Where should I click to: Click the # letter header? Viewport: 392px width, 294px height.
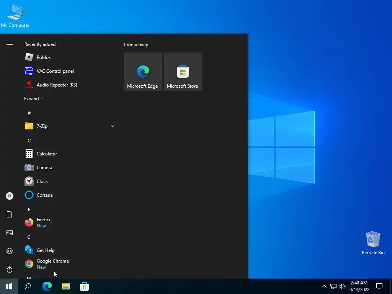pos(29,113)
